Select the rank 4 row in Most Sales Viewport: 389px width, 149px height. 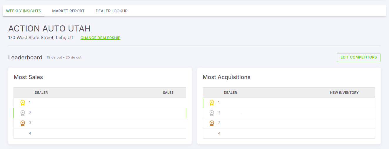click(x=100, y=133)
